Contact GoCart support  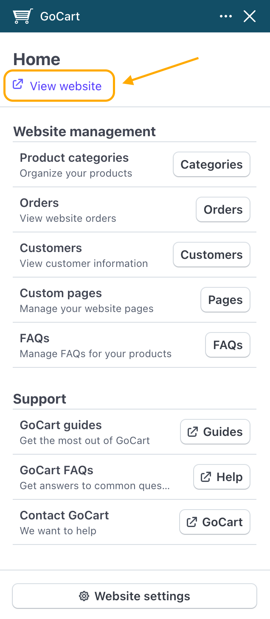pos(215,522)
